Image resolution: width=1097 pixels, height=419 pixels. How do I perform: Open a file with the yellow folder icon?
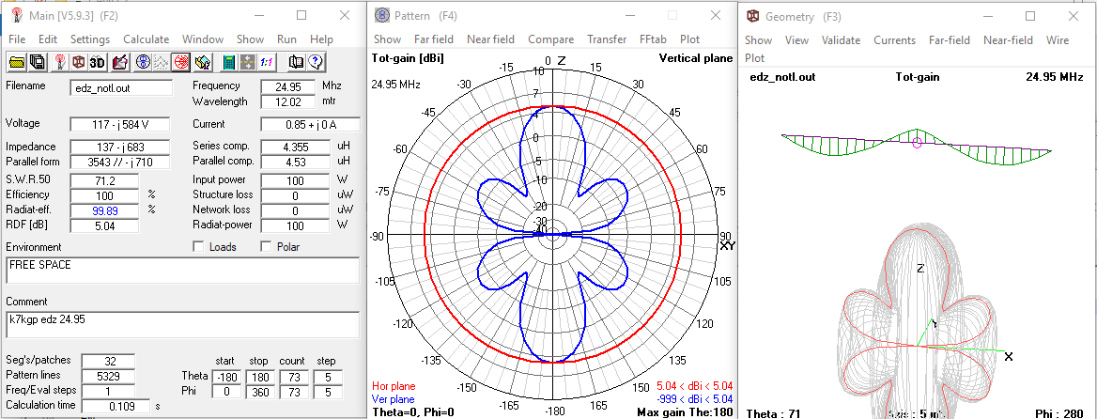(17, 62)
